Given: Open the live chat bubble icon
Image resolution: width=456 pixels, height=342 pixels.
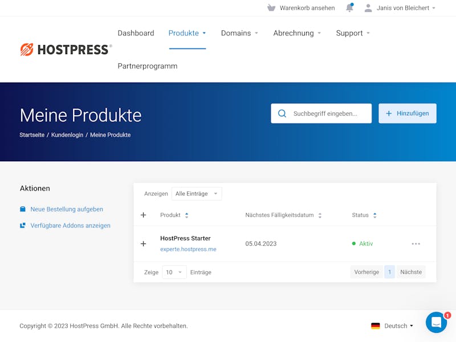Looking at the screenshot, I should click(436, 322).
